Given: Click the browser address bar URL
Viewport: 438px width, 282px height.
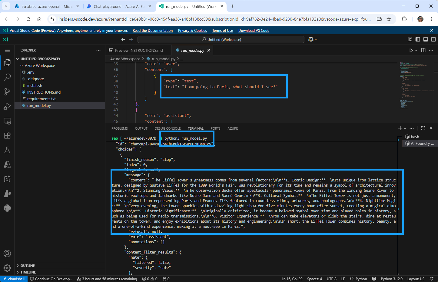Looking at the screenshot, I should [214, 19].
